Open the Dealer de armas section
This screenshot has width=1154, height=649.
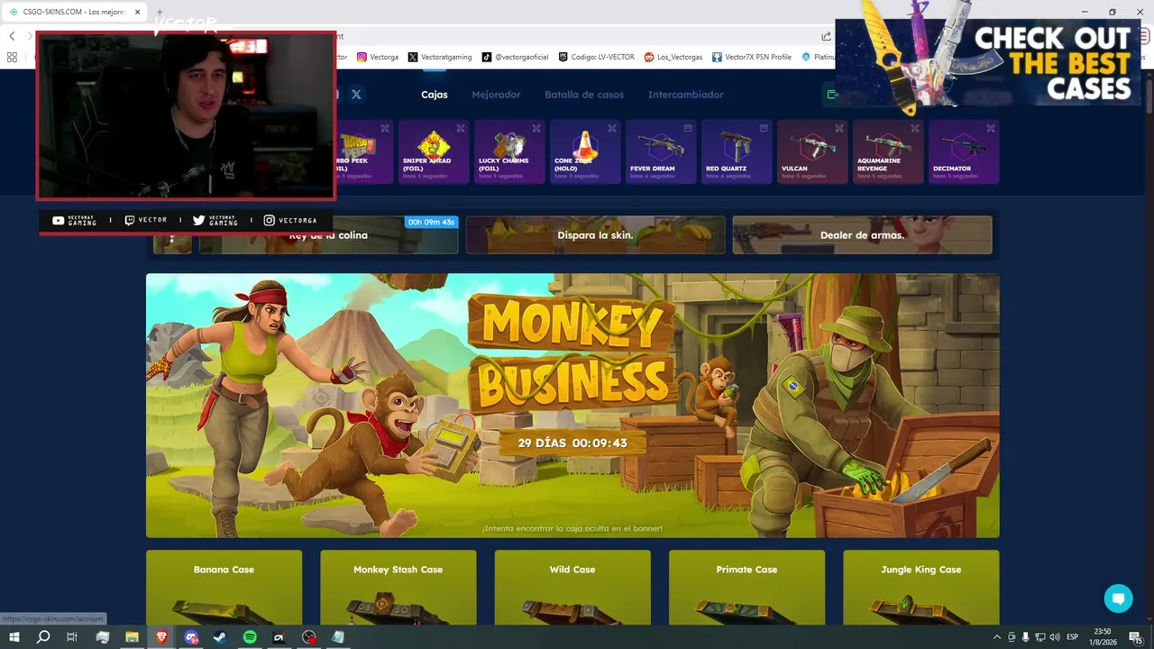[x=862, y=235]
